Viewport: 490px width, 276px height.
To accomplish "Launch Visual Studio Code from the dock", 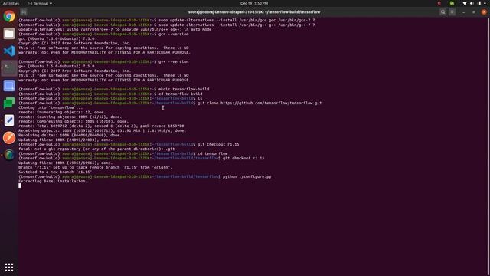I will coord(9,51).
